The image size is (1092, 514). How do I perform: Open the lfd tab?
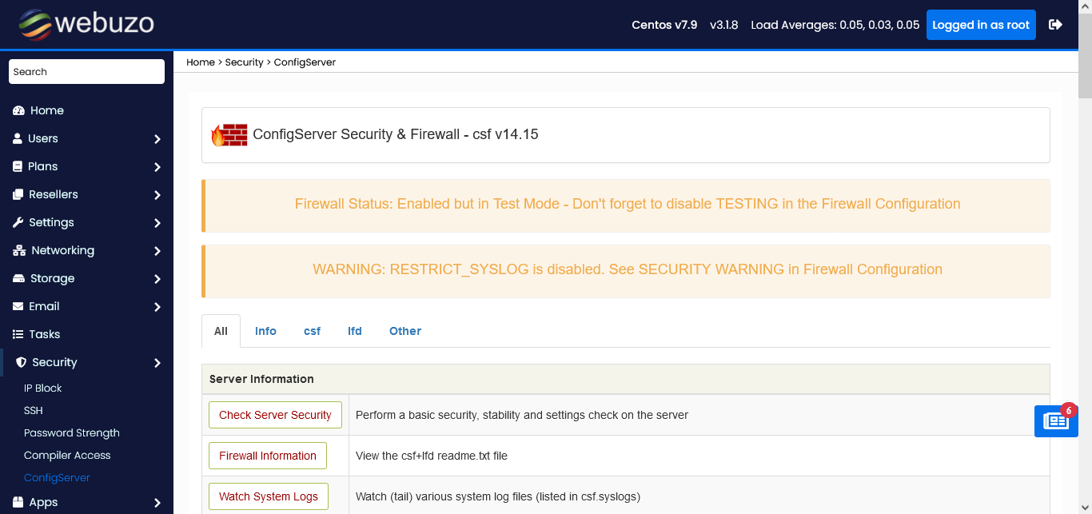click(x=355, y=331)
